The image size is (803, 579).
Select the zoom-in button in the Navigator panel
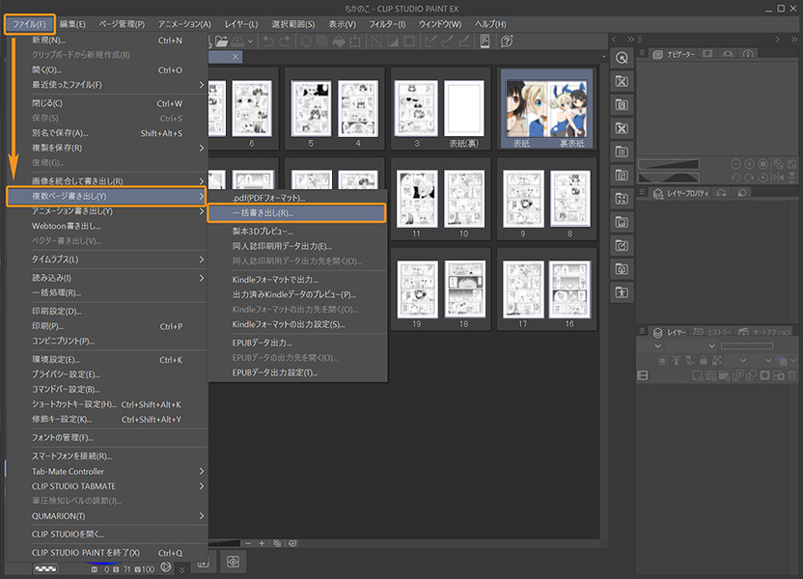tap(749, 163)
